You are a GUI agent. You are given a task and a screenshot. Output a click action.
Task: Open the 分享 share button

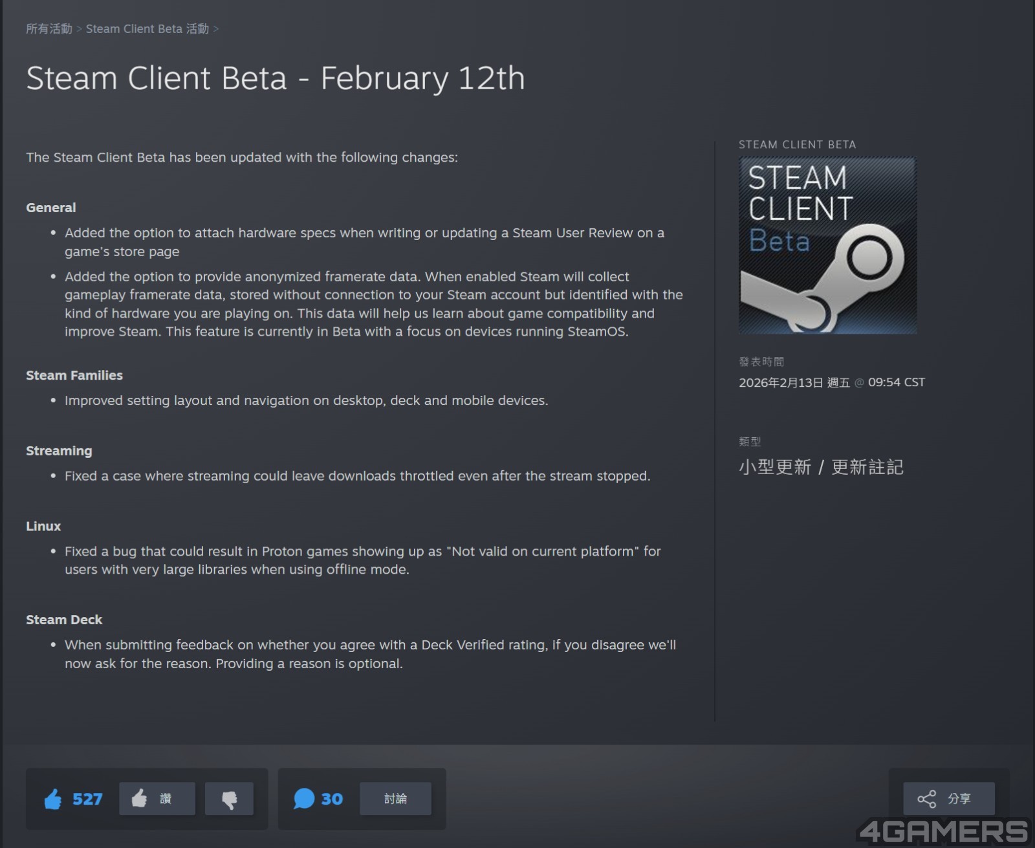point(948,799)
